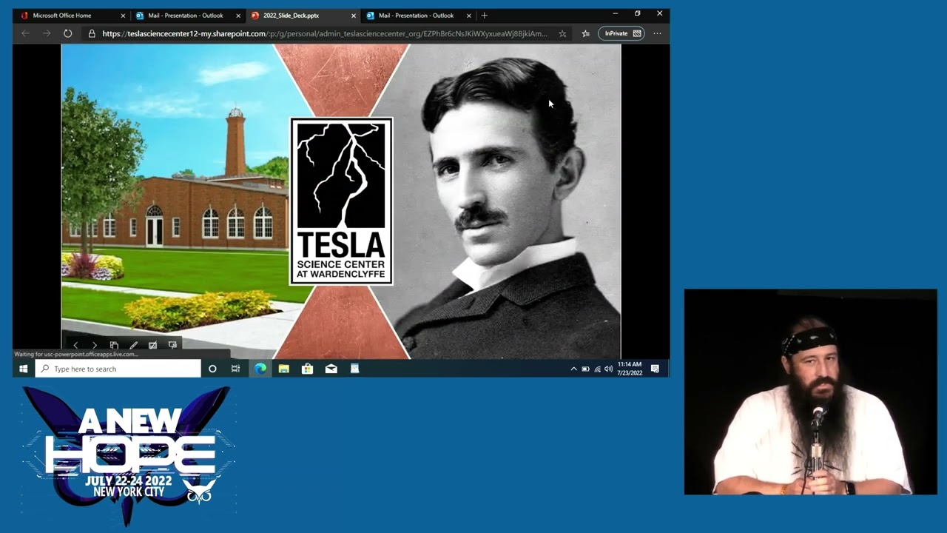This screenshot has height=533, width=947.
Task: Advance to next slide using slideshow arrow
Action: [x=95, y=345]
